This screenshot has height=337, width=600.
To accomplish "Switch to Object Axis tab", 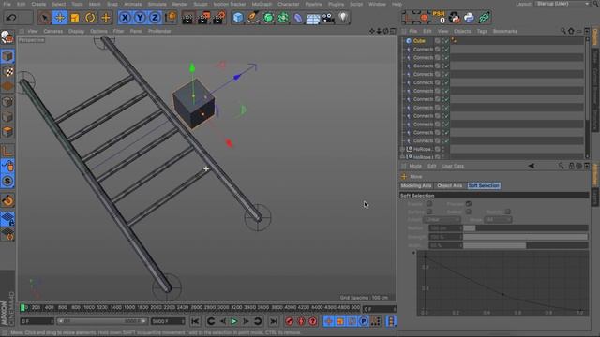I will (450, 185).
